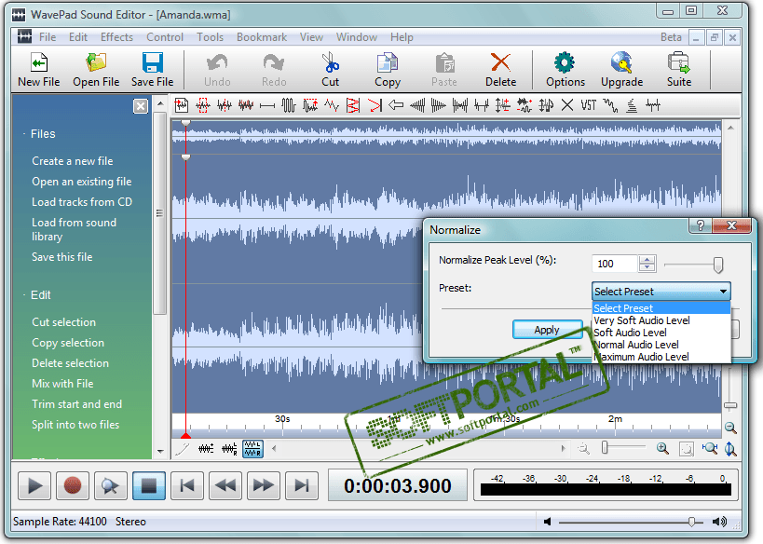Click Load tracks from CD link

click(x=82, y=202)
